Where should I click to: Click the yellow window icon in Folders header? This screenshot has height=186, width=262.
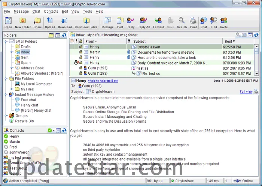51,35
